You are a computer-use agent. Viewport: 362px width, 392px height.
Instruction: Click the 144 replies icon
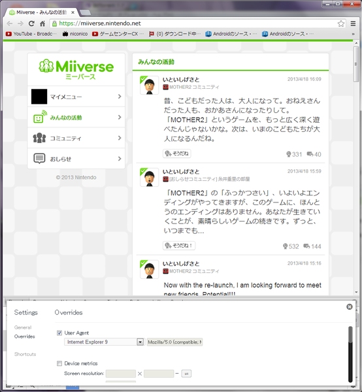point(306,246)
